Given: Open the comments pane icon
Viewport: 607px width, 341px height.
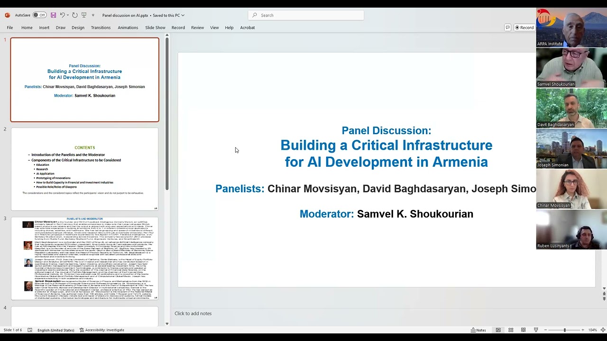Looking at the screenshot, I should tap(507, 27).
